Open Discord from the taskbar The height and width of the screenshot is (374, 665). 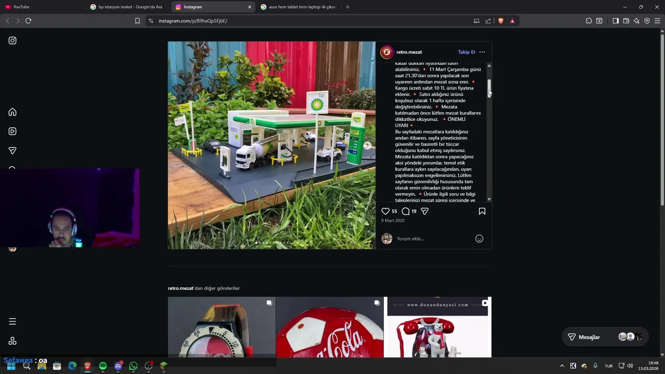pos(118,366)
